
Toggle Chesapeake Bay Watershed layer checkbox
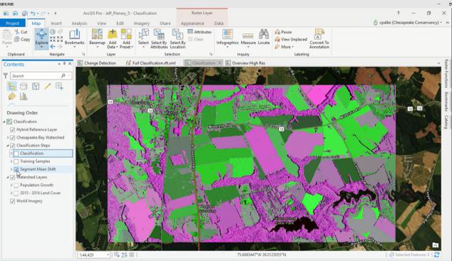pyautogui.click(x=12, y=138)
